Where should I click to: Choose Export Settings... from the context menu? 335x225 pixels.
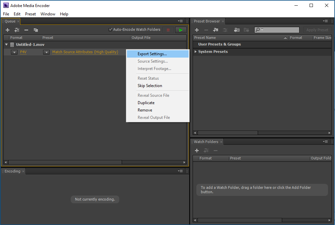158,54
